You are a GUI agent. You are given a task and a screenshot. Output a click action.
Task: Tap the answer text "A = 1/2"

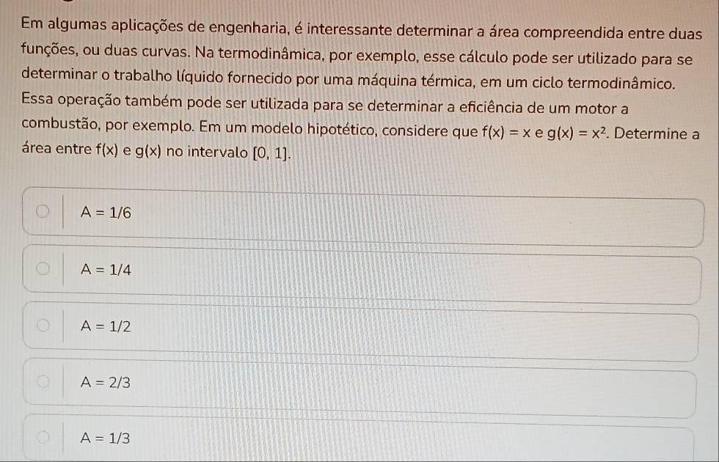point(107,326)
